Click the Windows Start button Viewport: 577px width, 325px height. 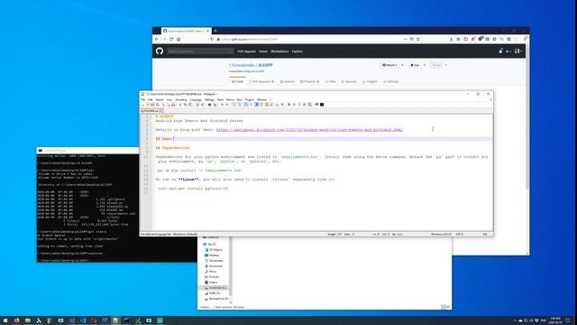point(5,320)
